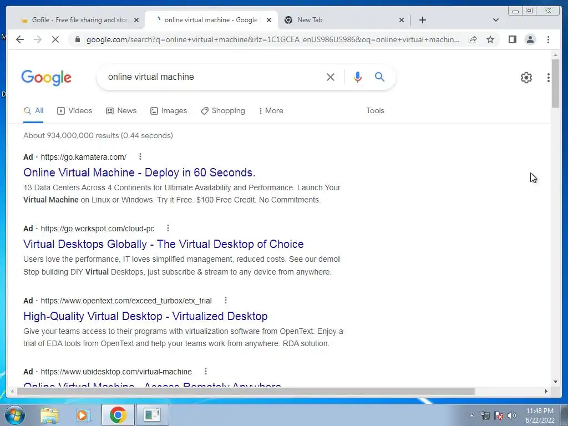Click the horizontal scrollbar thumb

(246, 391)
